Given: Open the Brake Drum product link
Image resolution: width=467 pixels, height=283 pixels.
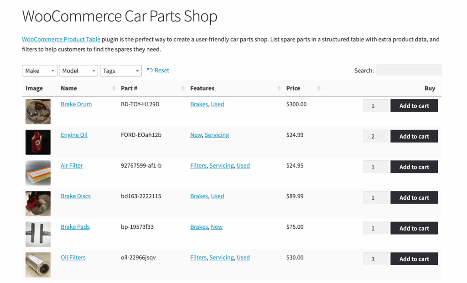Looking at the screenshot, I should tap(76, 104).
